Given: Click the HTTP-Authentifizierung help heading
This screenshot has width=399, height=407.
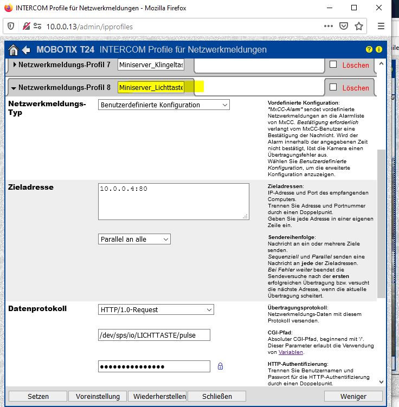Looking at the screenshot, I should (x=298, y=364).
